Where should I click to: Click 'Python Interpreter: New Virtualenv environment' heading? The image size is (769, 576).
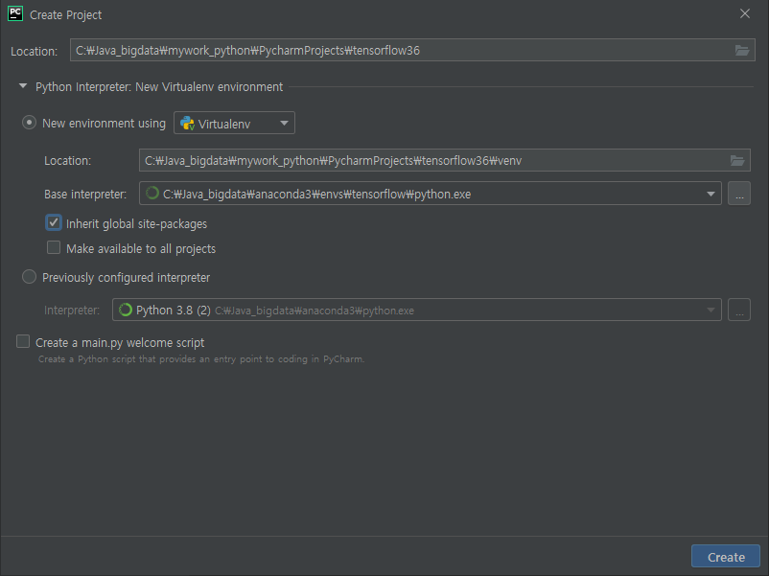tap(159, 87)
